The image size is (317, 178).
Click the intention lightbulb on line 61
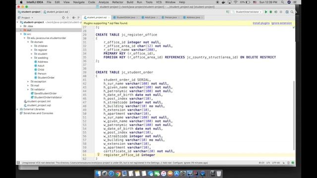pos(99,154)
